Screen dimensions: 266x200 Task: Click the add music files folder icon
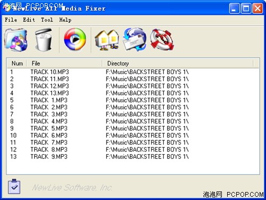point(16,40)
